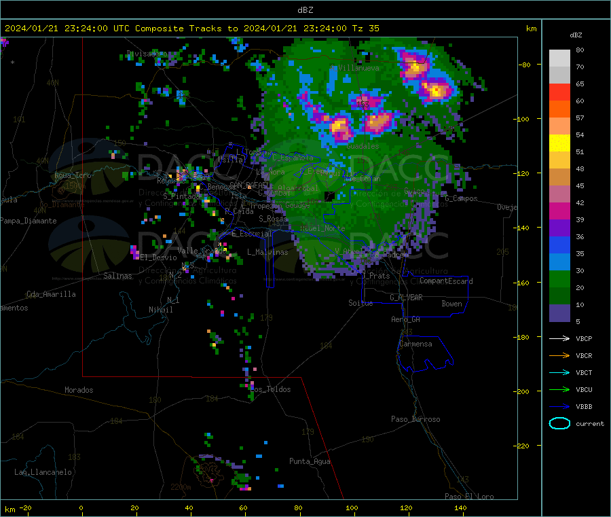The height and width of the screenshot is (517, 611).
Task: Click the dBZ title at top
Action: click(305, 10)
